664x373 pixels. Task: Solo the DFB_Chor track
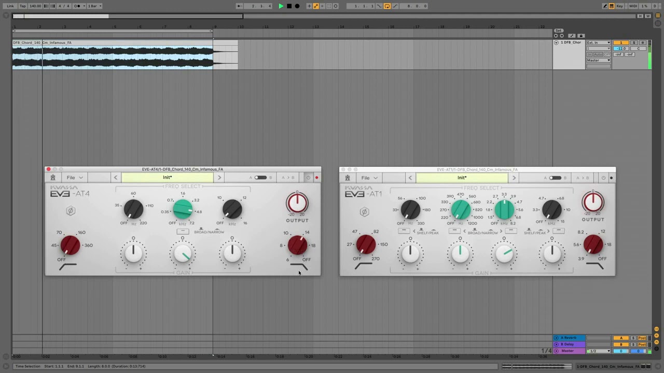pos(633,42)
